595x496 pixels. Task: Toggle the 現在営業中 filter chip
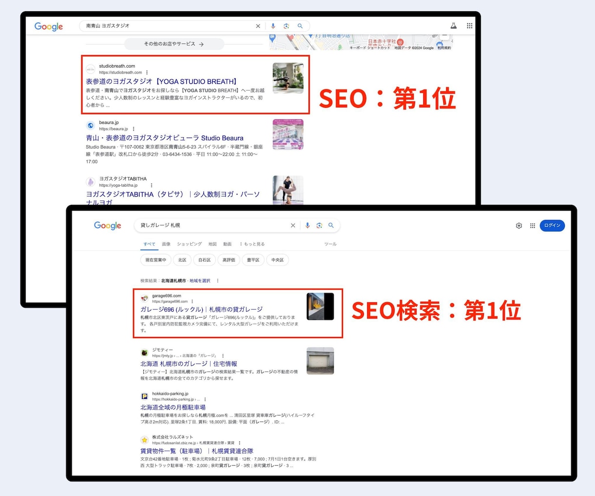pos(156,260)
